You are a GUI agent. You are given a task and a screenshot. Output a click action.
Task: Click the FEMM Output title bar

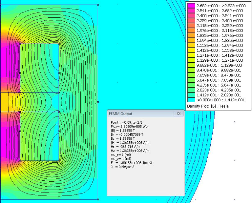pyautogui.click(x=146, y=114)
